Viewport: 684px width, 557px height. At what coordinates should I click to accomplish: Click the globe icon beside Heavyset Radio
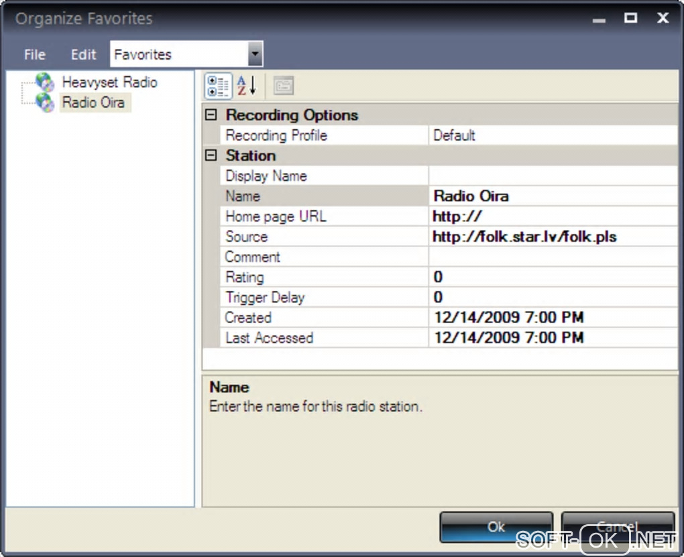click(45, 82)
